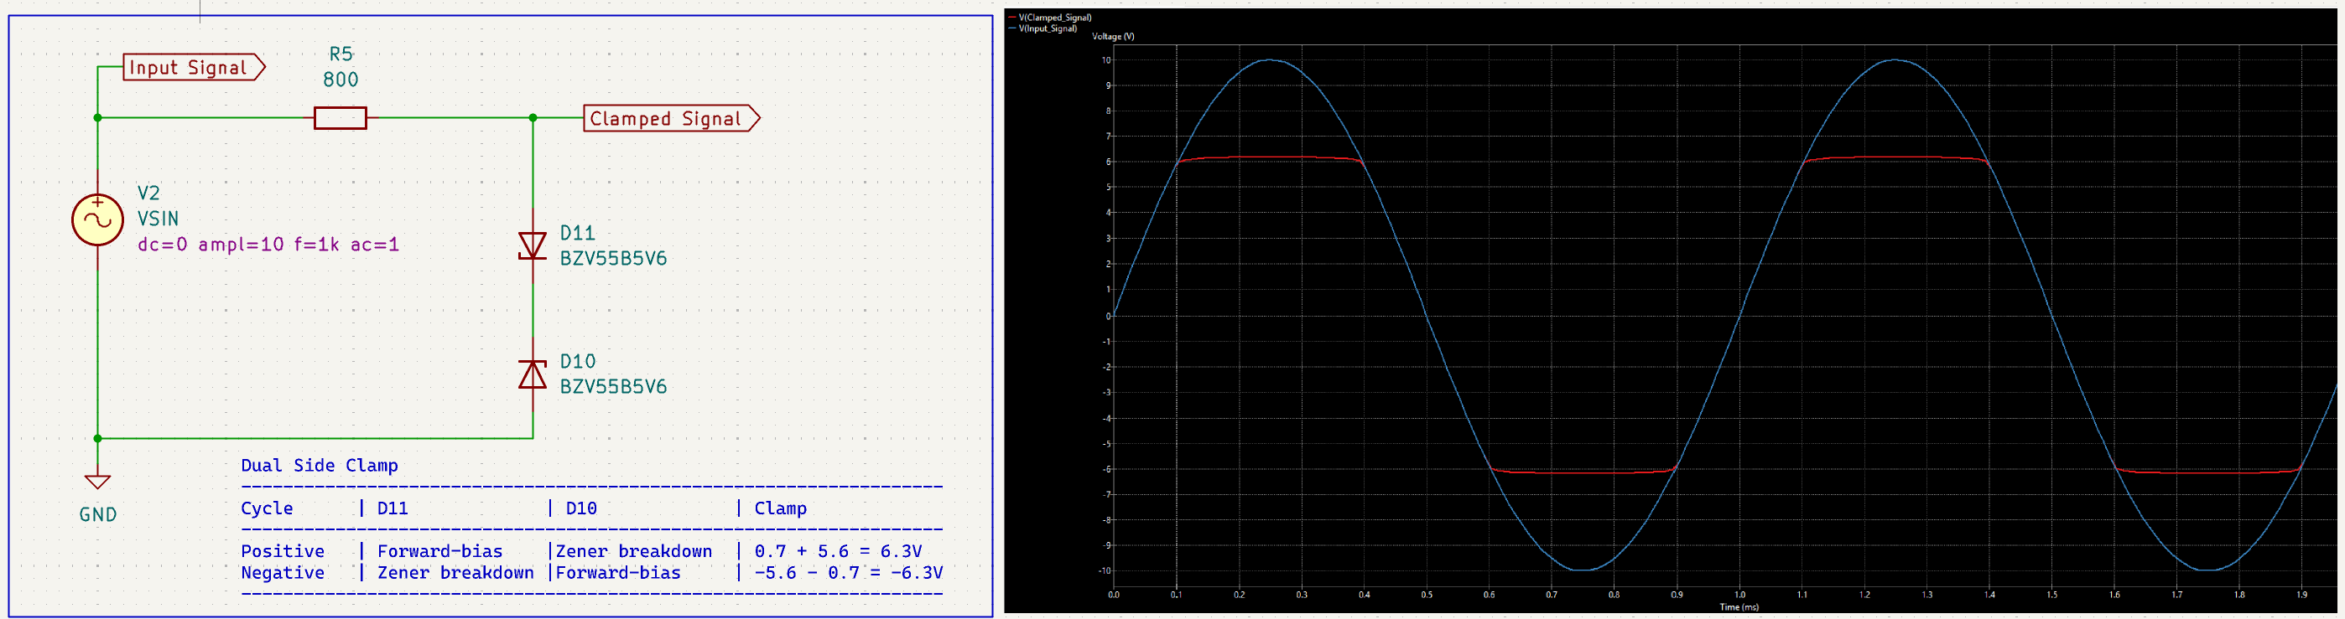Select the Dual Side Clamp heading text
Viewport: 2345px width, 619px height.
(319, 466)
